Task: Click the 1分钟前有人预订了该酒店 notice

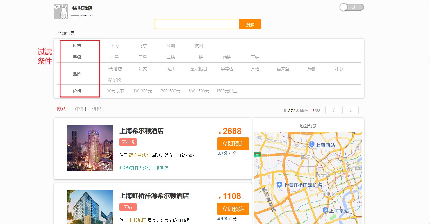Action: pos(144,168)
